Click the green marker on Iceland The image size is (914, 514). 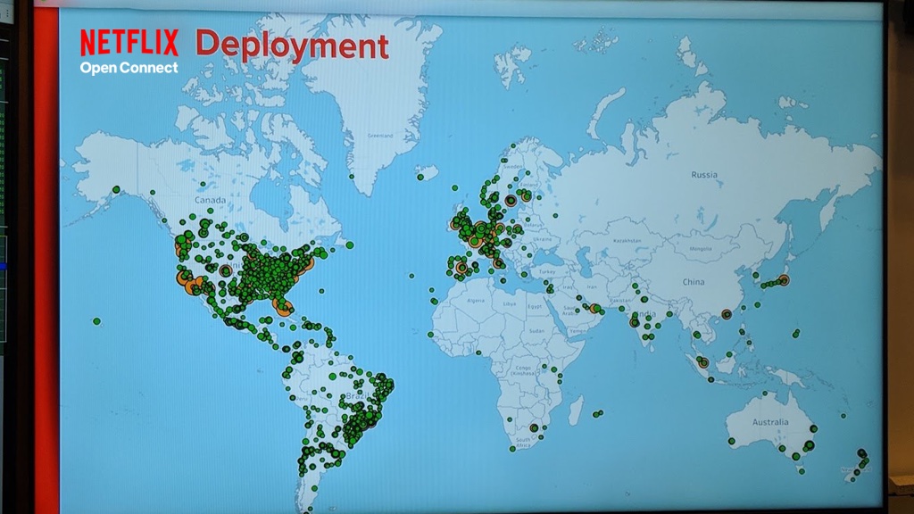[x=420, y=177]
